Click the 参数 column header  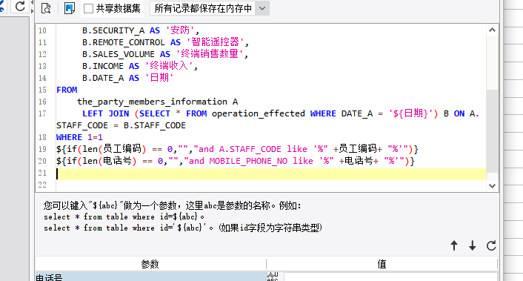click(150, 264)
